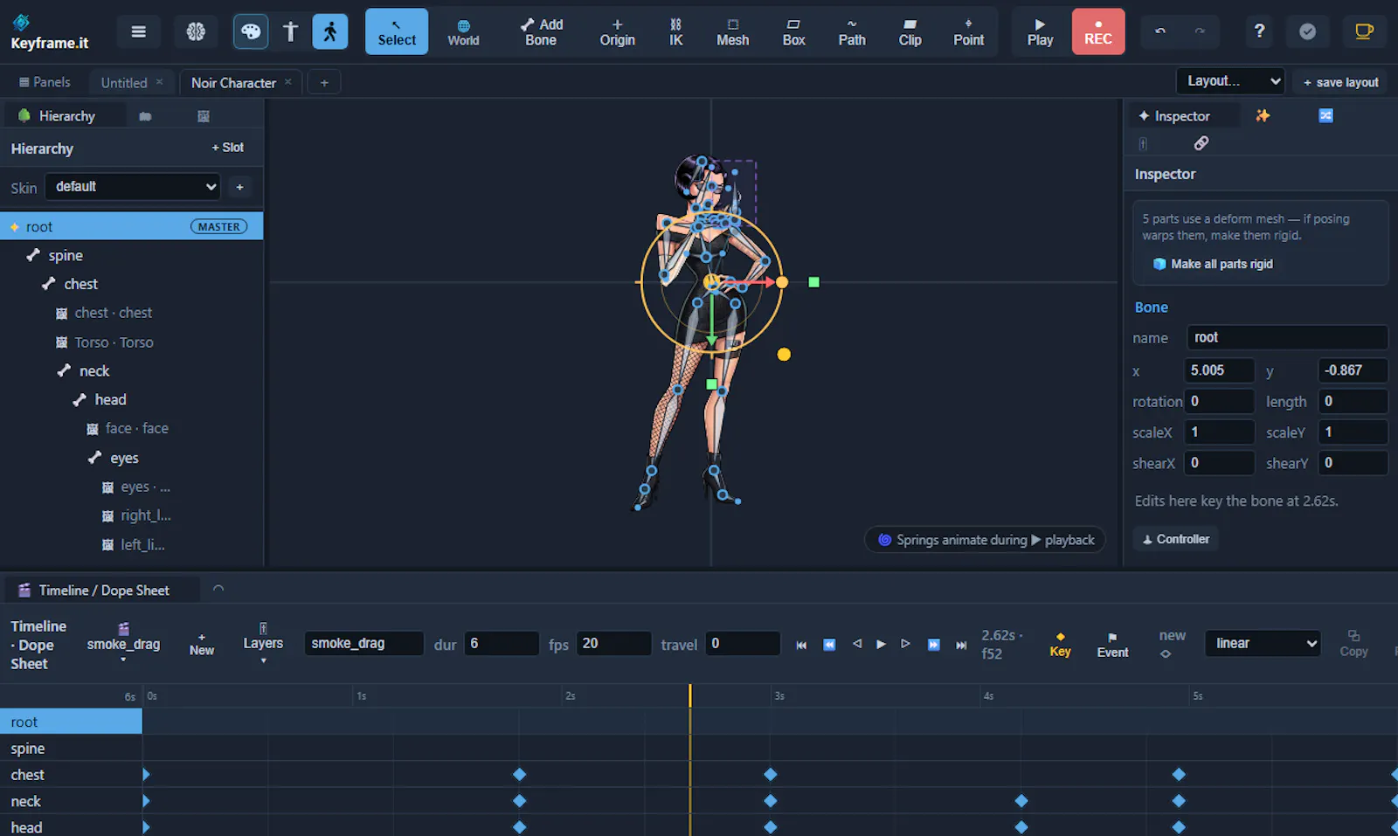Jump to the last frame
1398x836 pixels.
(961, 645)
